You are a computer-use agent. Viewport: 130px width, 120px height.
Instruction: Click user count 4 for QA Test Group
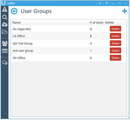click(91, 44)
